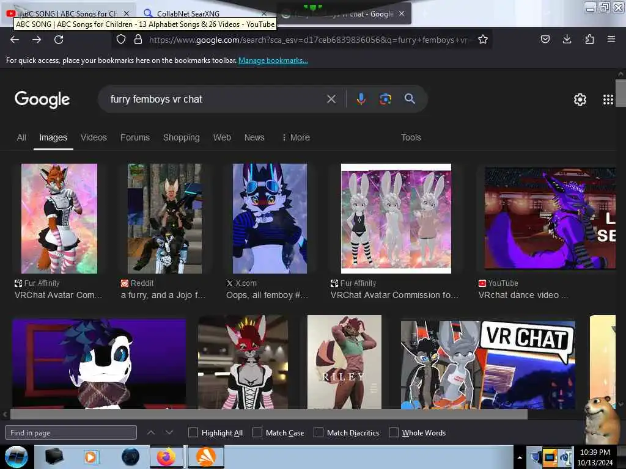626x469 pixels.
Task: Open the media player taskbar icon
Action: [x=90, y=457]
